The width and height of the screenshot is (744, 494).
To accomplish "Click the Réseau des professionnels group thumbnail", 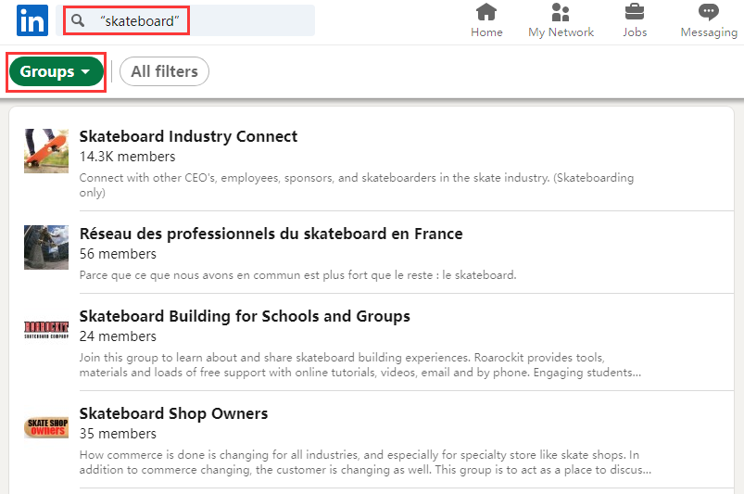I will click(x=46, y=247).
